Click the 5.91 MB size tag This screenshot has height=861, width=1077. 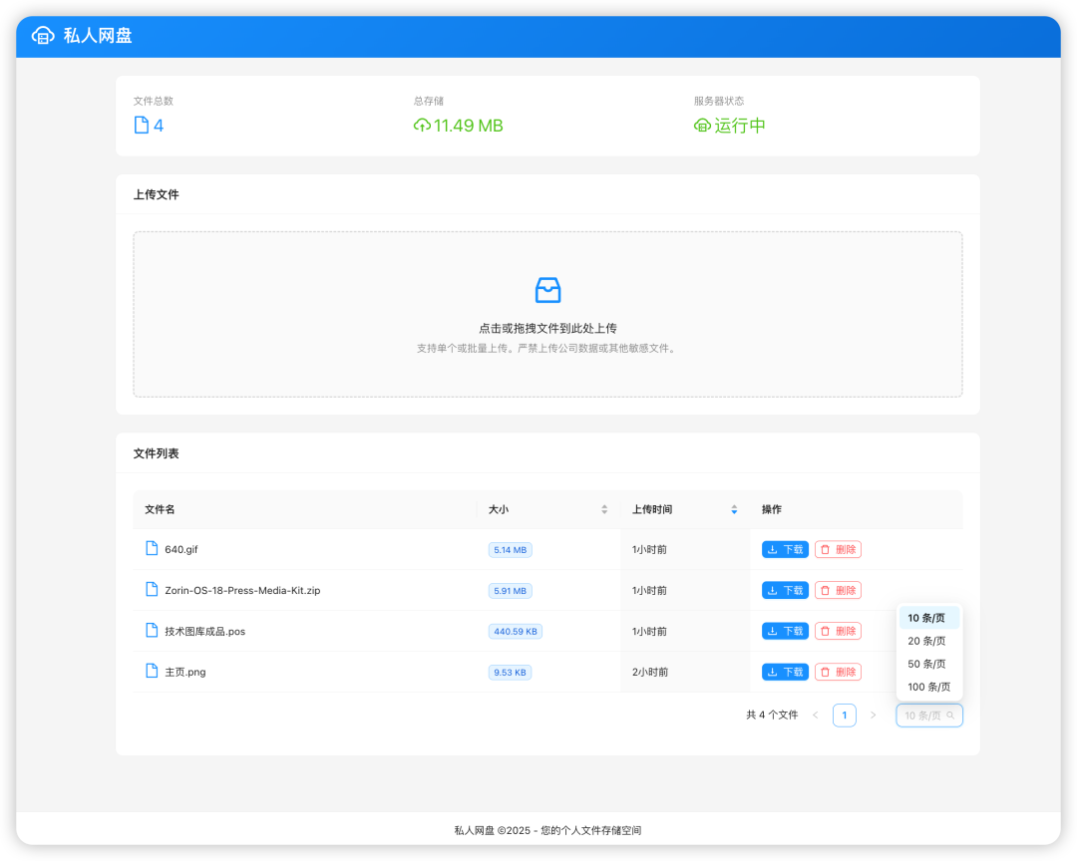(511, 591)
